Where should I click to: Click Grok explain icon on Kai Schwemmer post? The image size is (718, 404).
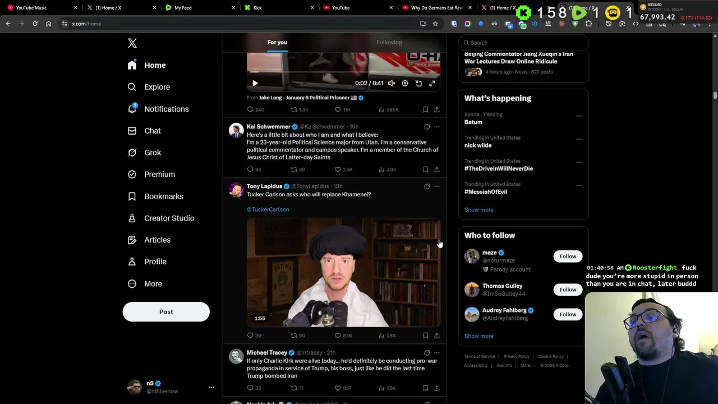[427, 127]
